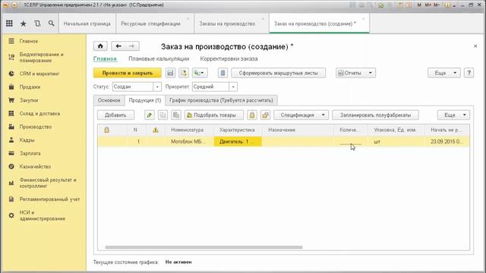The height and width of the screenshot is (273, 486).
Task: Click the unlock icon in products toolbar
Action: click(x=265, y=115)
